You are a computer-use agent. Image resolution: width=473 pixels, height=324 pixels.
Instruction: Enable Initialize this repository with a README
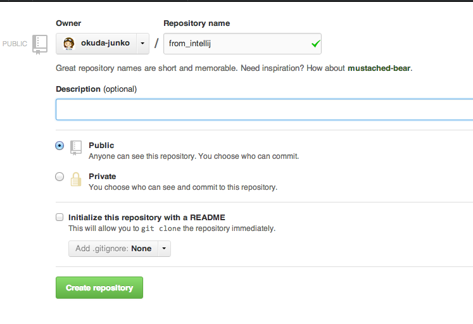pos(60,217)
